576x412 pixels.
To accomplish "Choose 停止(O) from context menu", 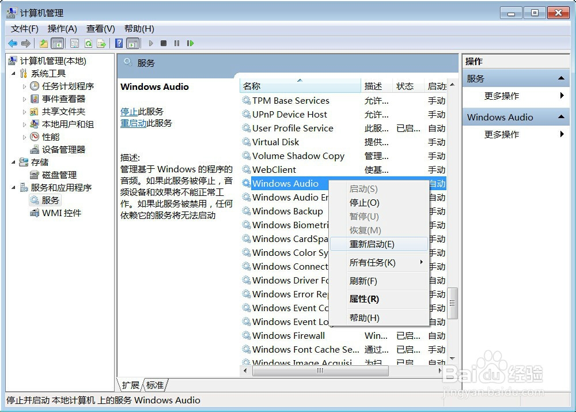I will [379, 203].
